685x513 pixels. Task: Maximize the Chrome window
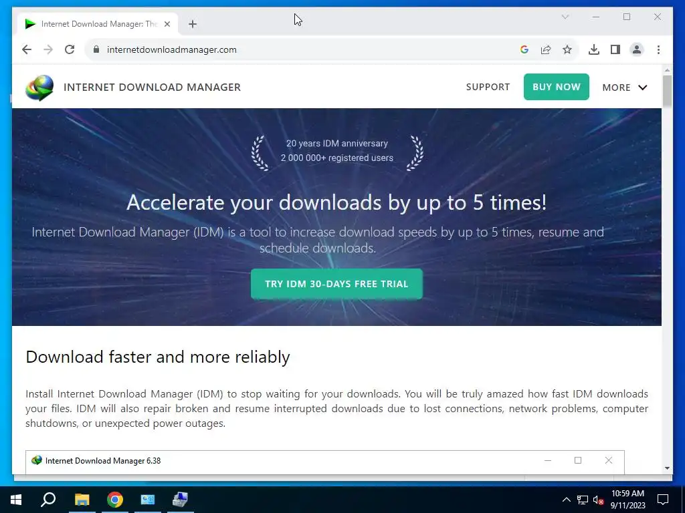coord(627,17)
